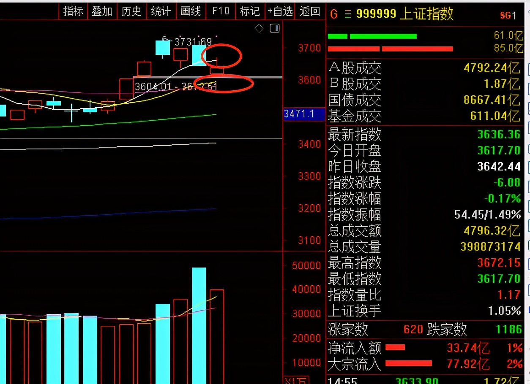Click the 3731.69 high price label
Viewport: 530px width, 384px height.
193,42
